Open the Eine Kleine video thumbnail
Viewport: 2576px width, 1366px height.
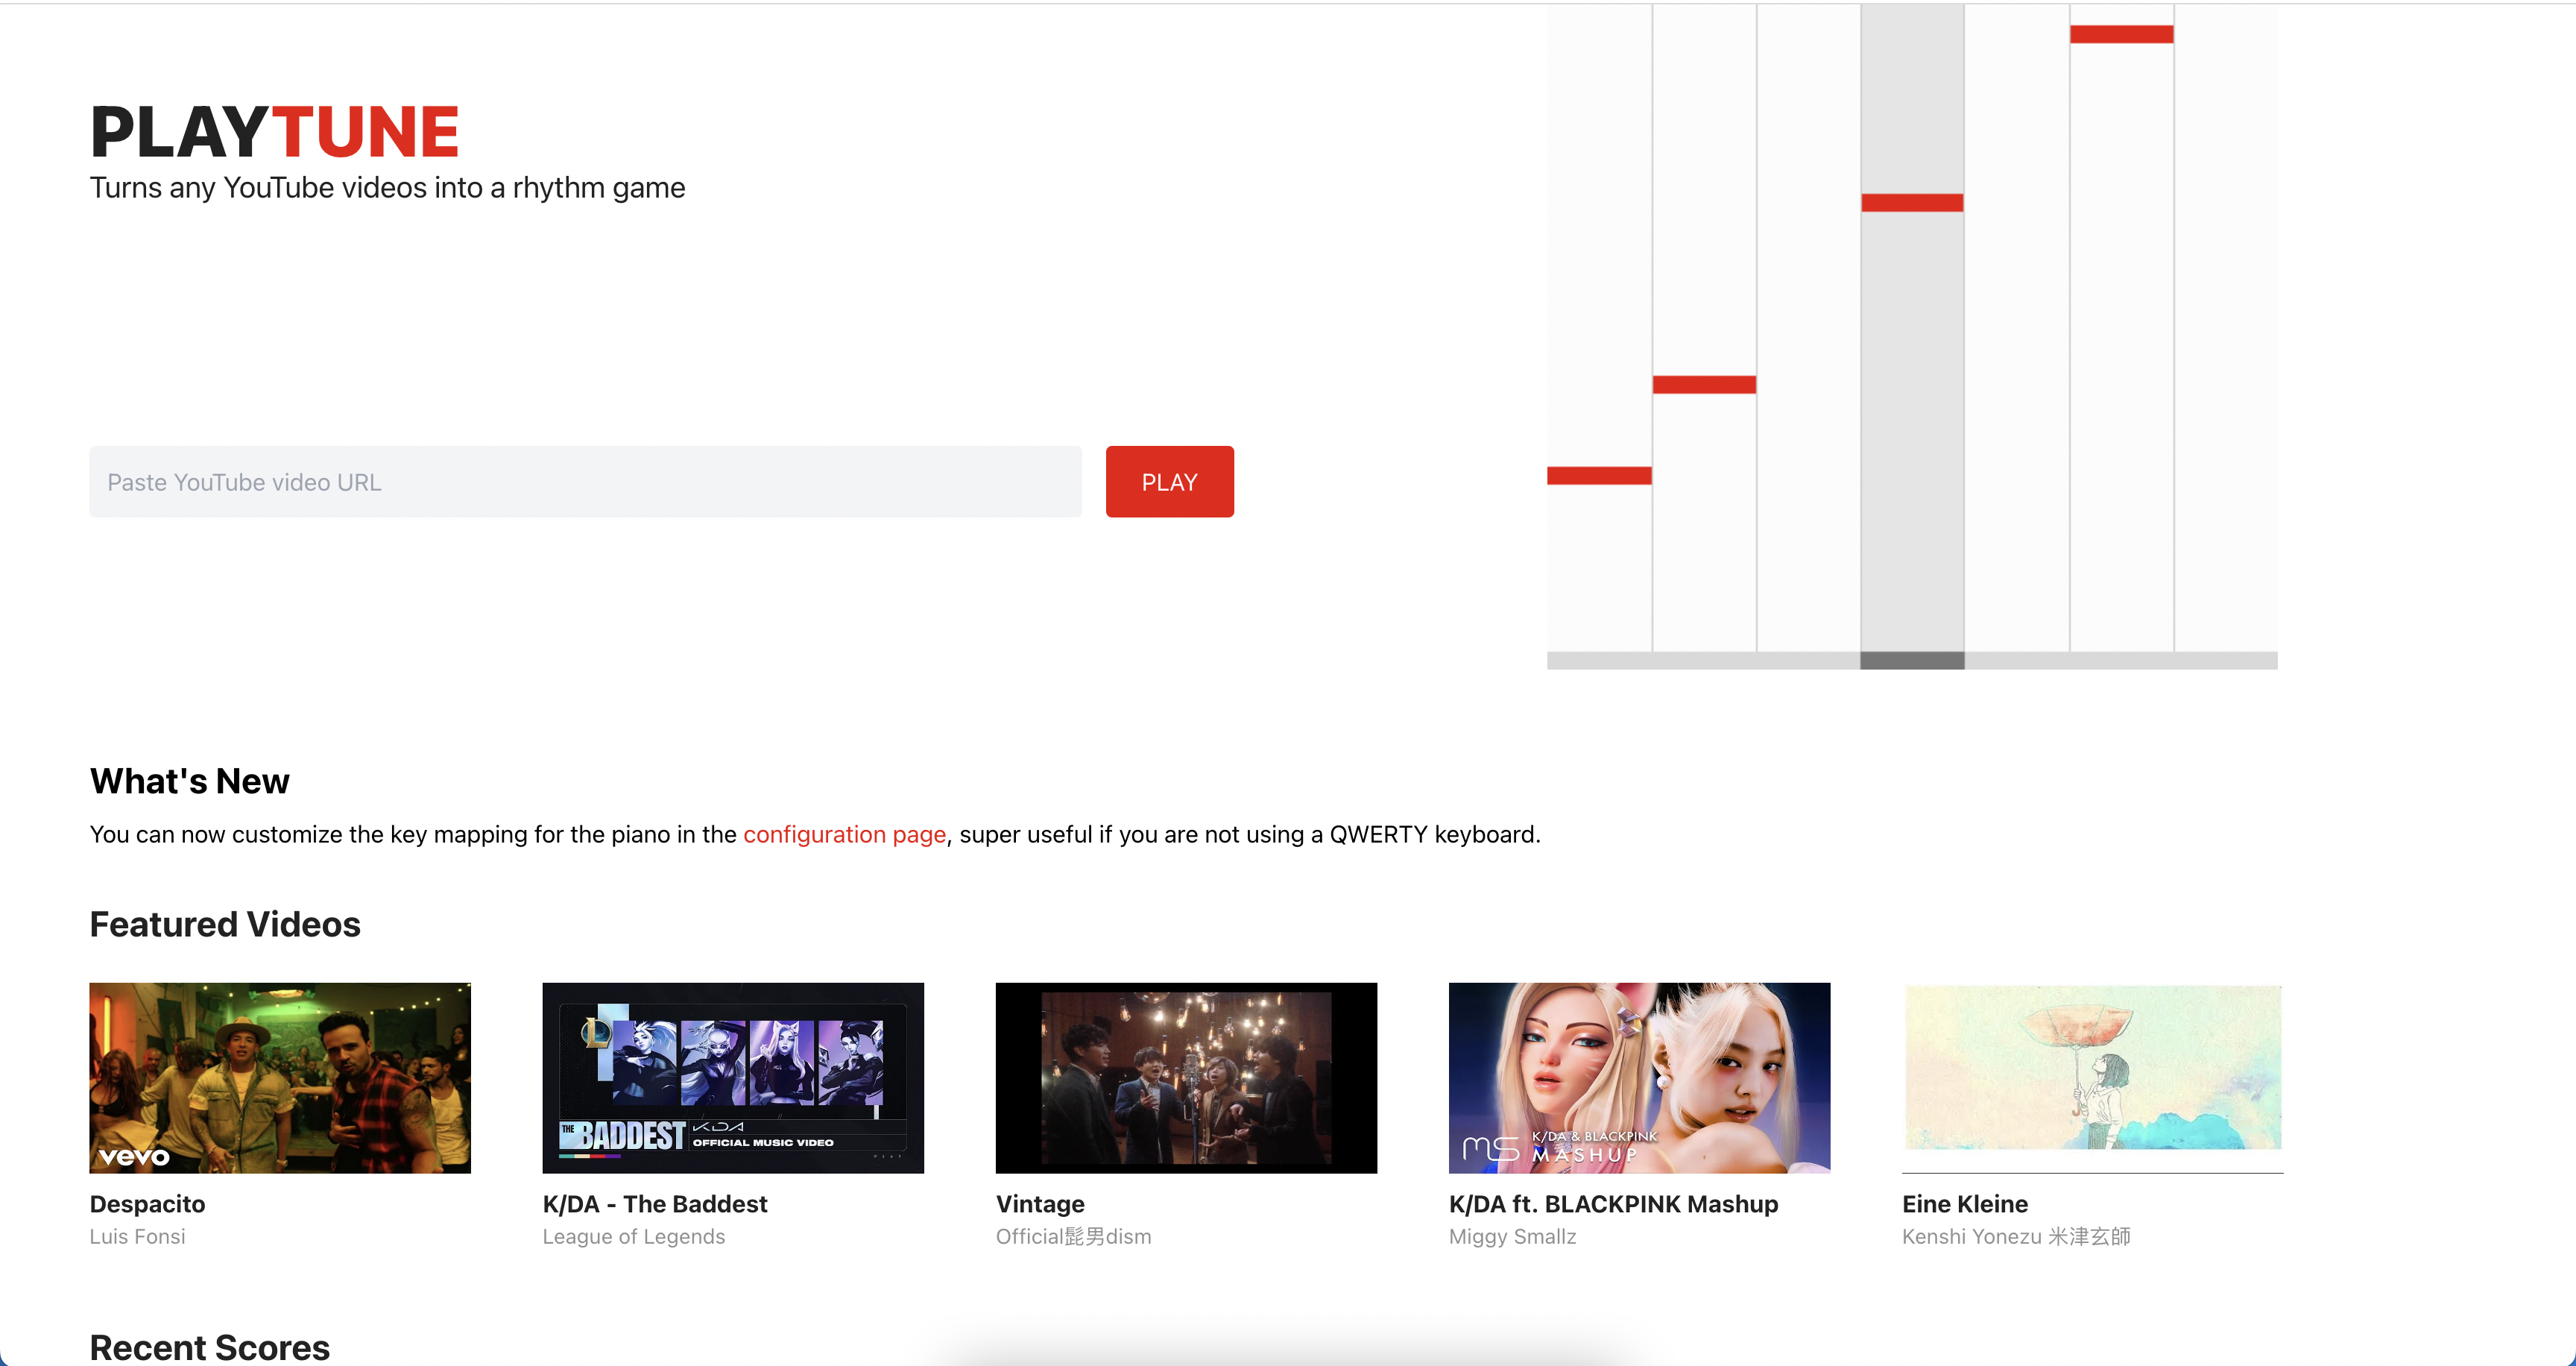coord(2092,1078)
